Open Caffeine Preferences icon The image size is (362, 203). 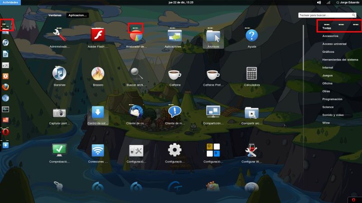[x=213, y=74]
